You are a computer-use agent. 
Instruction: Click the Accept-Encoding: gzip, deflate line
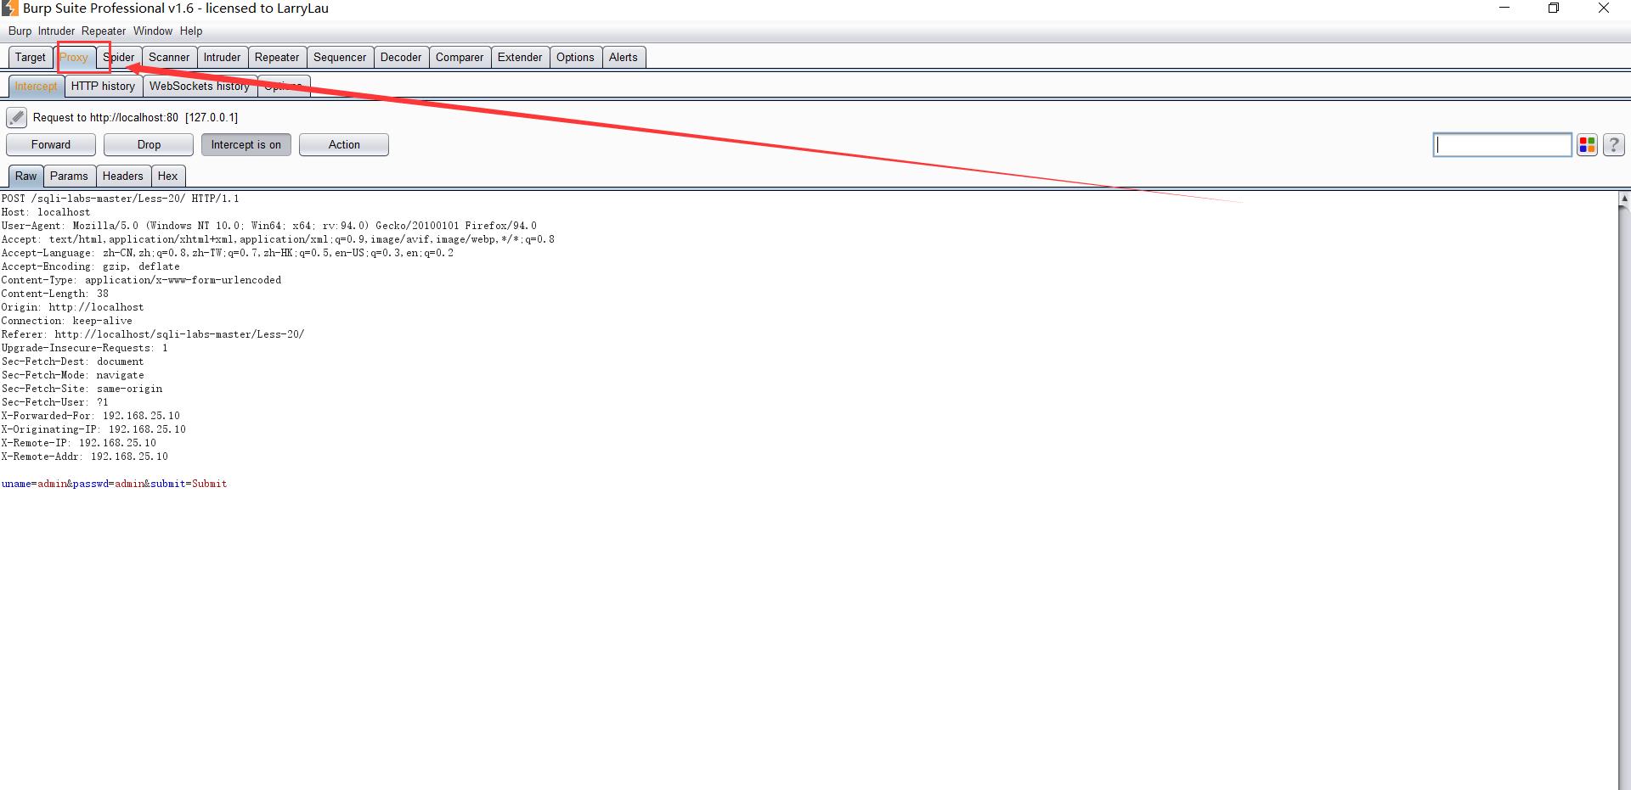[x=91, y=266]
